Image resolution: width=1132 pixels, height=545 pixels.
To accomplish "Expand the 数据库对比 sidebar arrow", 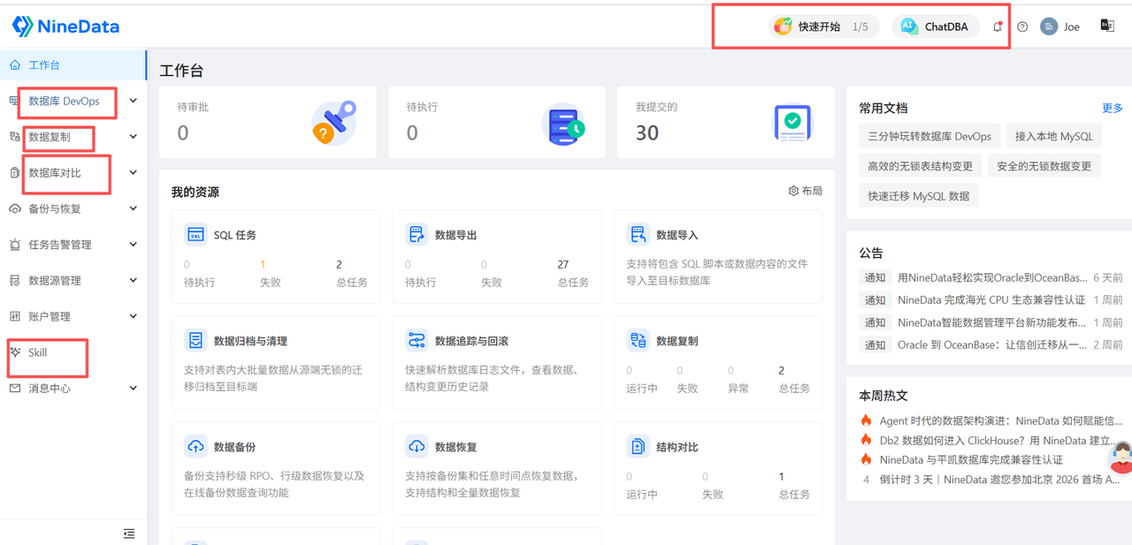I will pos(134,172).
